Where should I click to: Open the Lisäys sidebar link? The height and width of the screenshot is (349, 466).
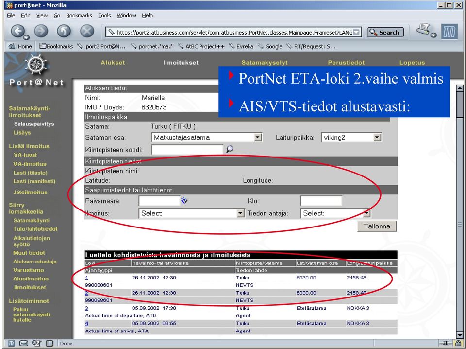(22, 132)
